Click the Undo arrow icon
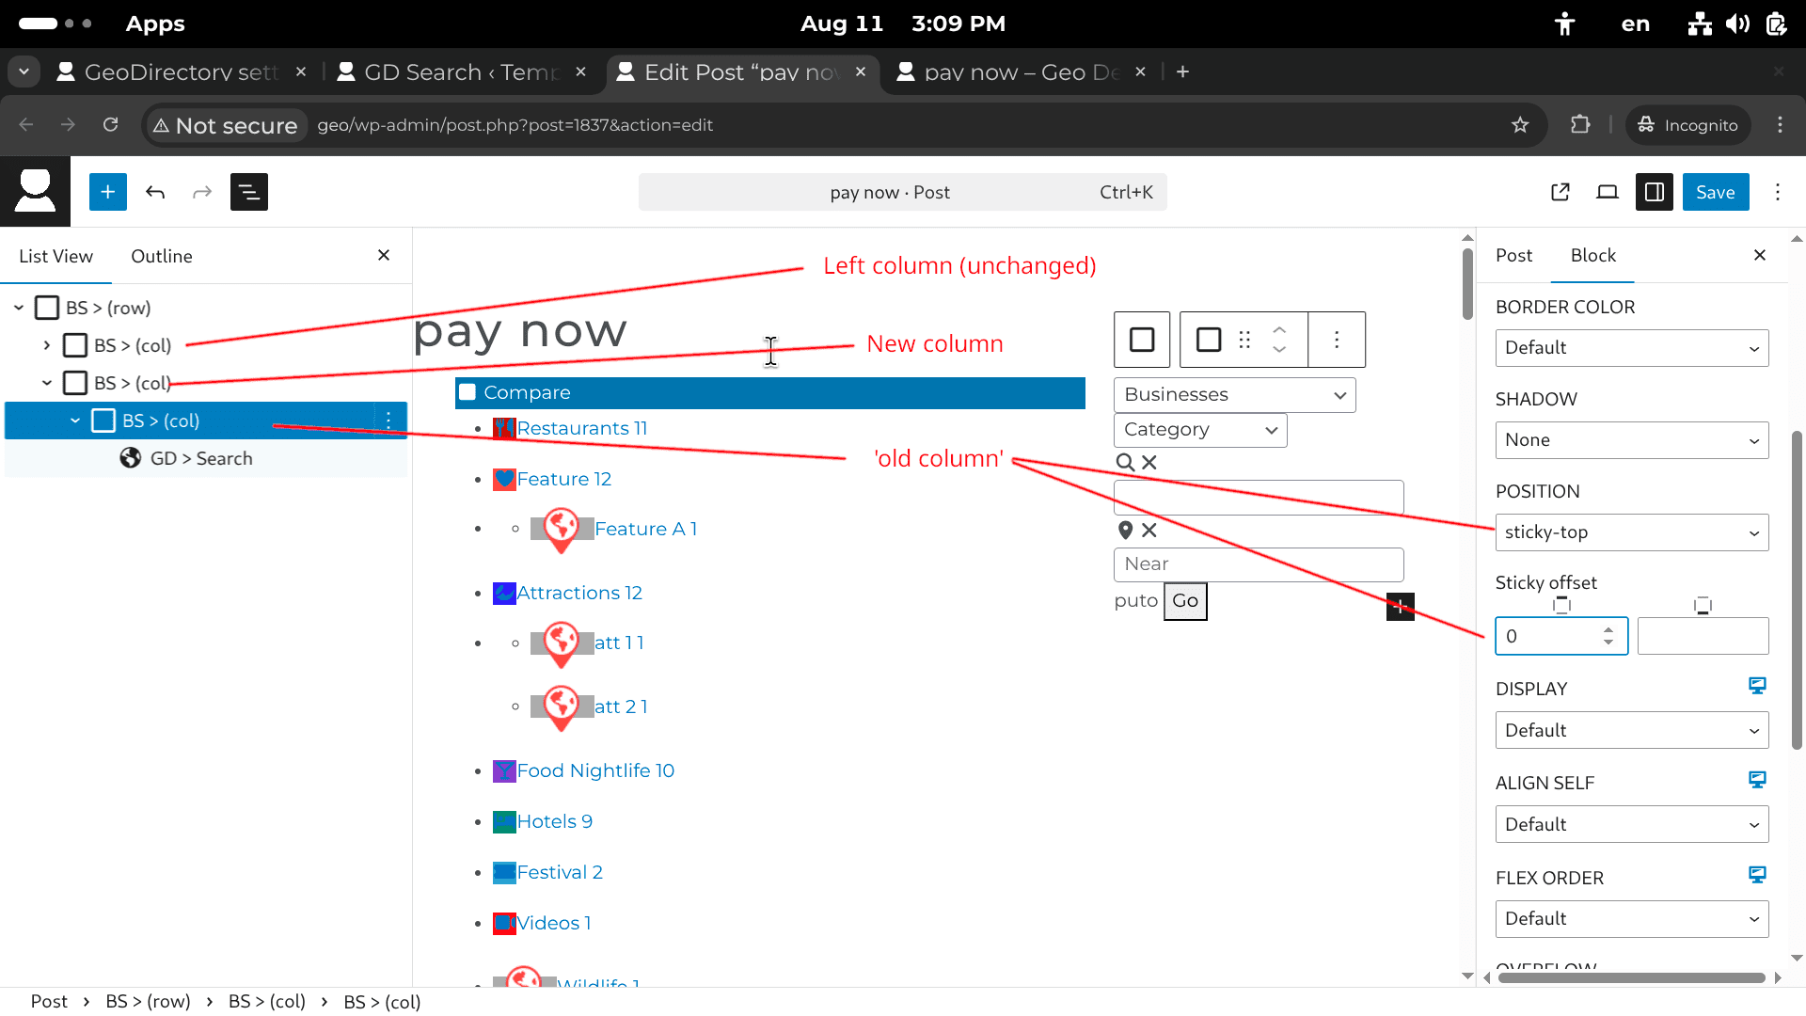This screenshot has width=1806, height=1016. [x=155, y=192]
